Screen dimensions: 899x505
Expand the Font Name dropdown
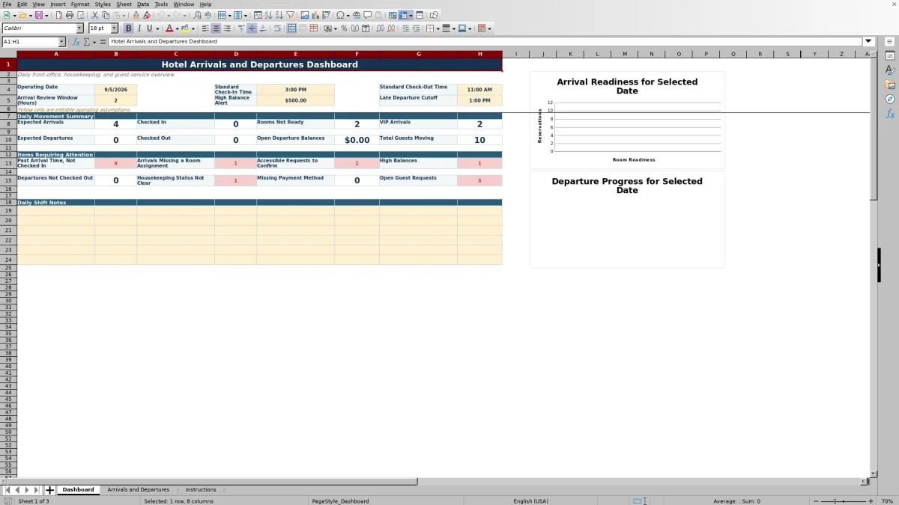(79, 28)
